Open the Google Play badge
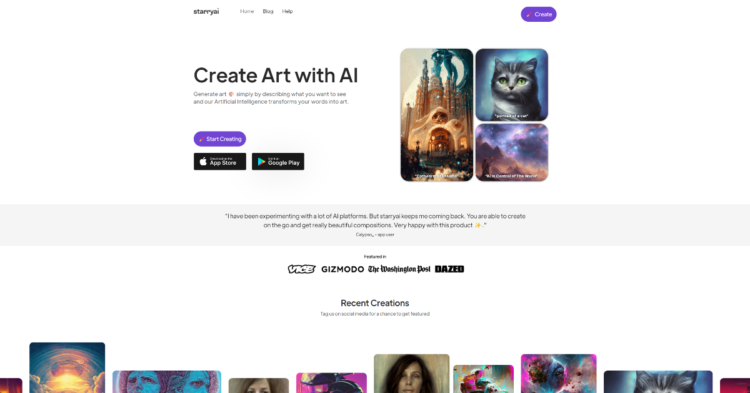Screen dimensions: 750x393 coord(278,162)
